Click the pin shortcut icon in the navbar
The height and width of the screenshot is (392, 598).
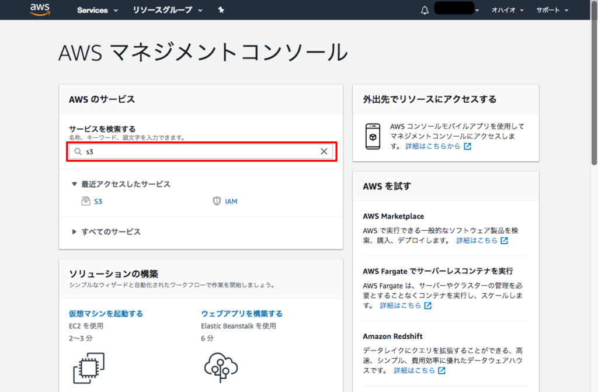click(x=221, y=10)
